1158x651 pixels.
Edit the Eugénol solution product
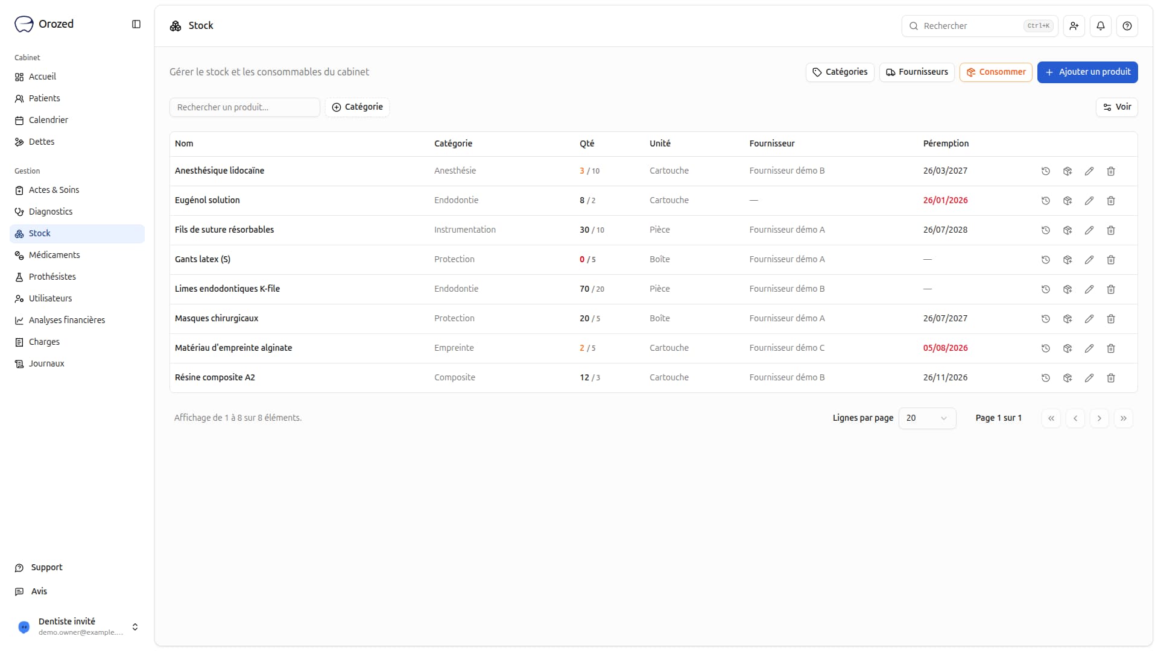(1089, 201)
